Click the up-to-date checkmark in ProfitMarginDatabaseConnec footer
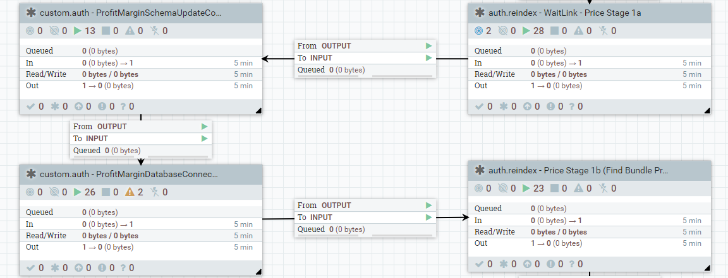Screen dimensions: 728x278 (31, 267)
